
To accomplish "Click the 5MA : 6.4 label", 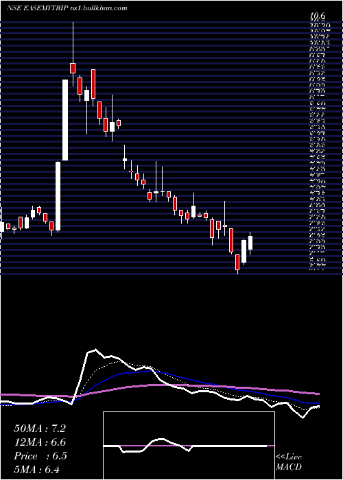I will (37, 469).
